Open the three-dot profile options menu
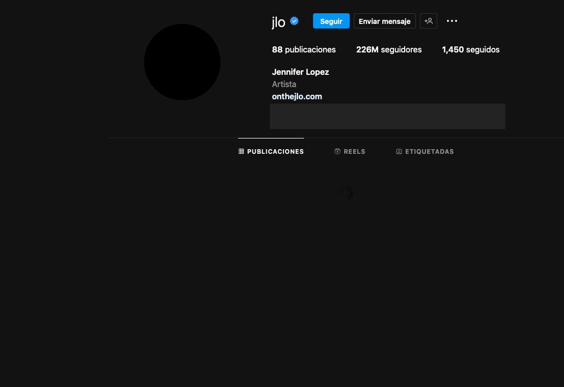Screen dimensions: 564x387 point(452,21)
